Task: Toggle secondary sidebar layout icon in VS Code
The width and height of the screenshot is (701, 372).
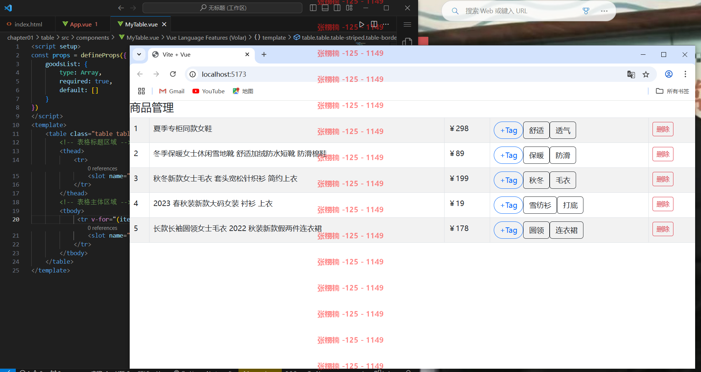Action: [x=337, y=8]
